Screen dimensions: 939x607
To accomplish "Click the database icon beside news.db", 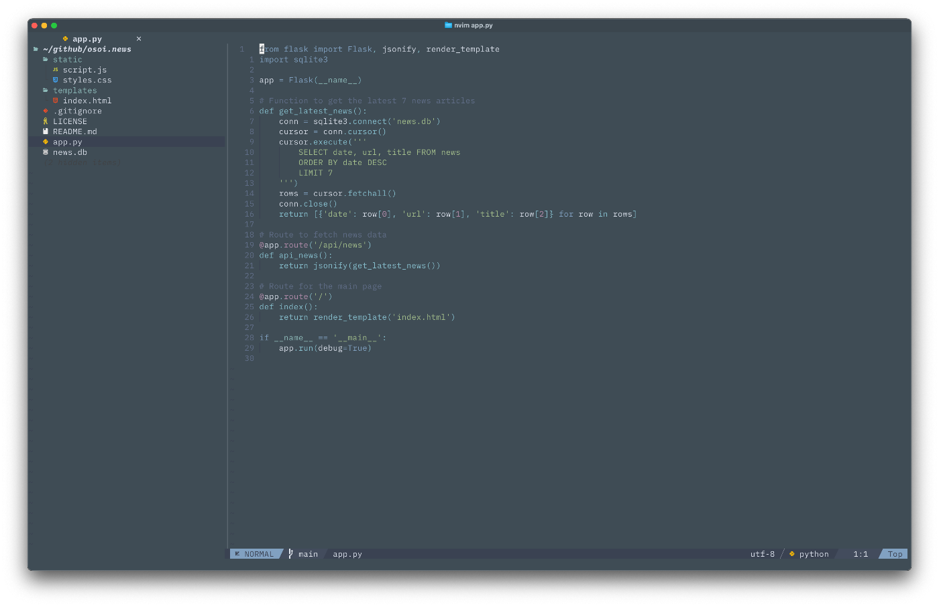I will click(x=45, y=152).
